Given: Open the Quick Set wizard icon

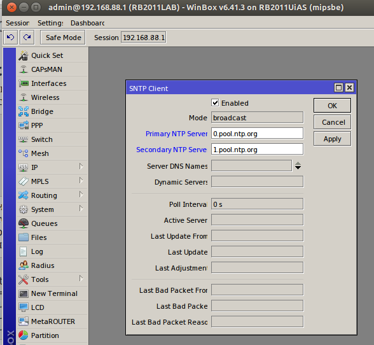Looking at the screenshot, I should [x=24, y=55].
